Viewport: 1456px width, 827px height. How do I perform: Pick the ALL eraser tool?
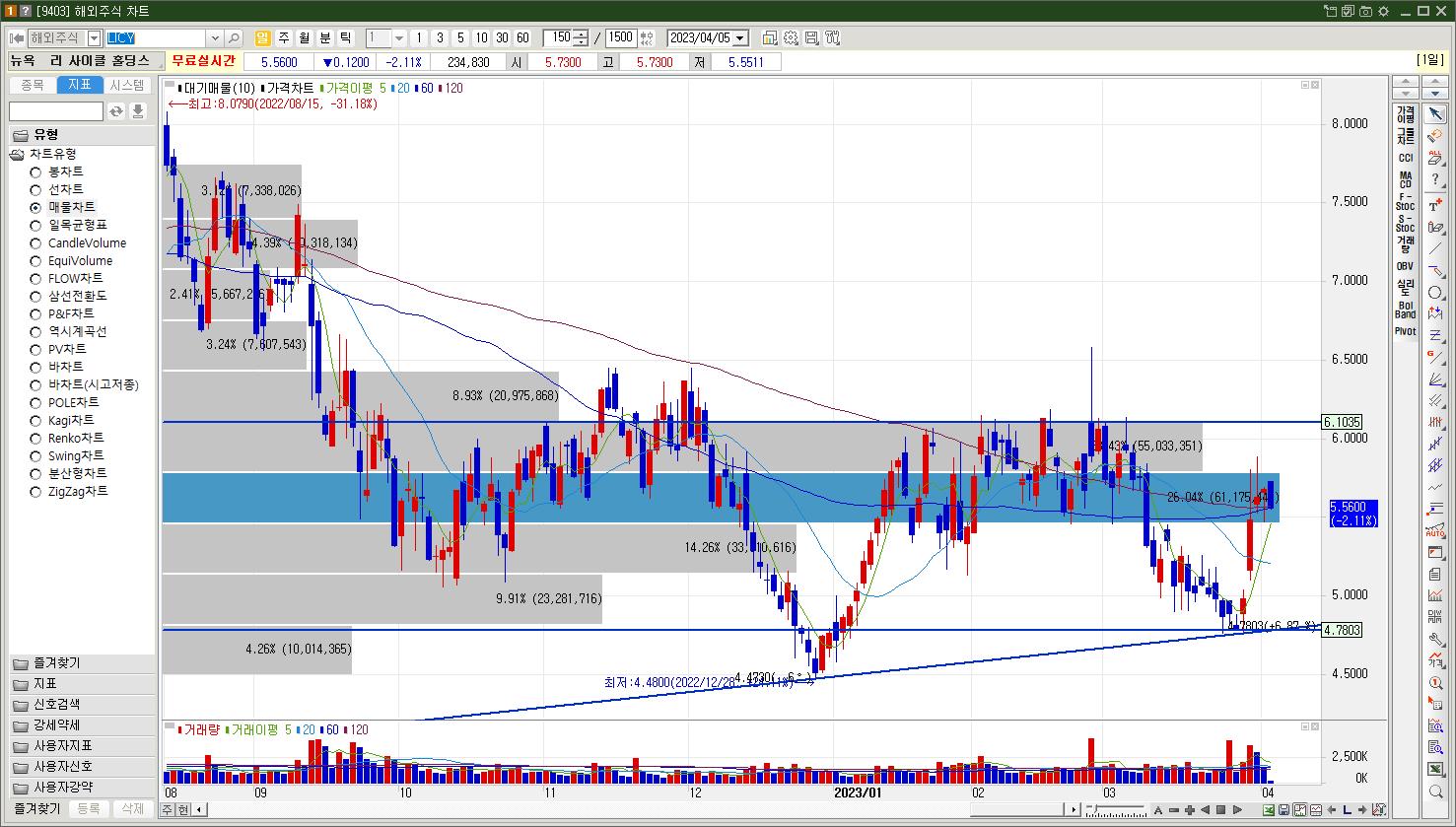[x=1436, y=157]
